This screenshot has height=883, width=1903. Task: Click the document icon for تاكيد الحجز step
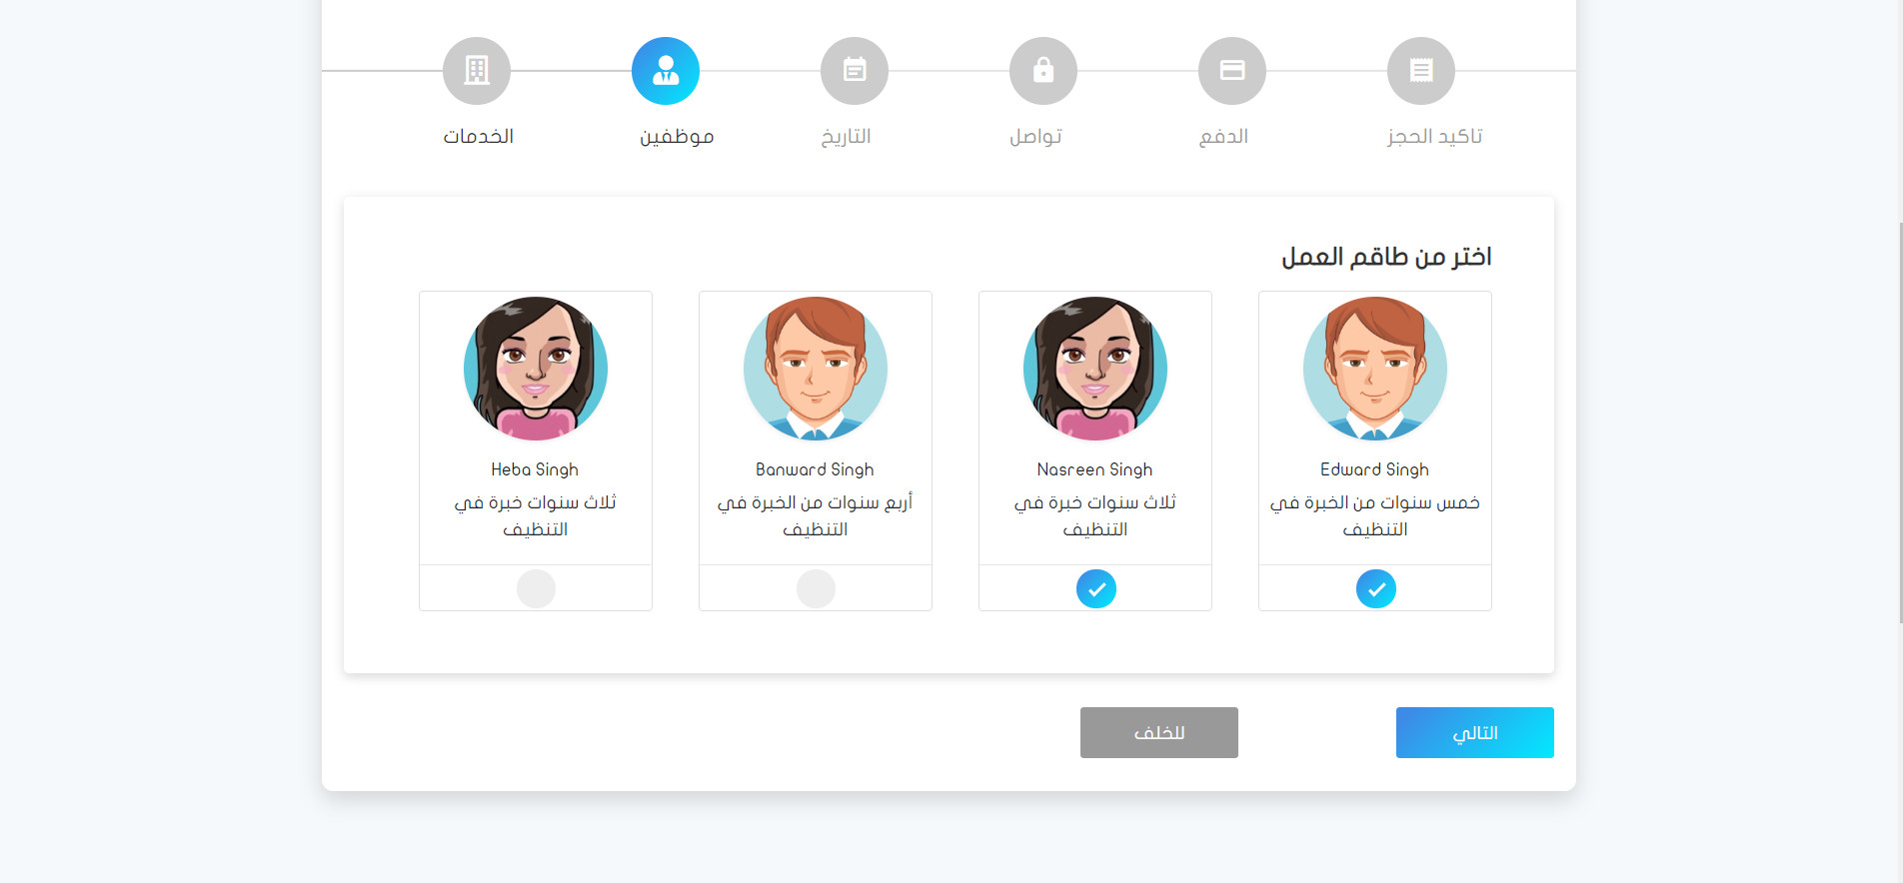click(1421, 71)
